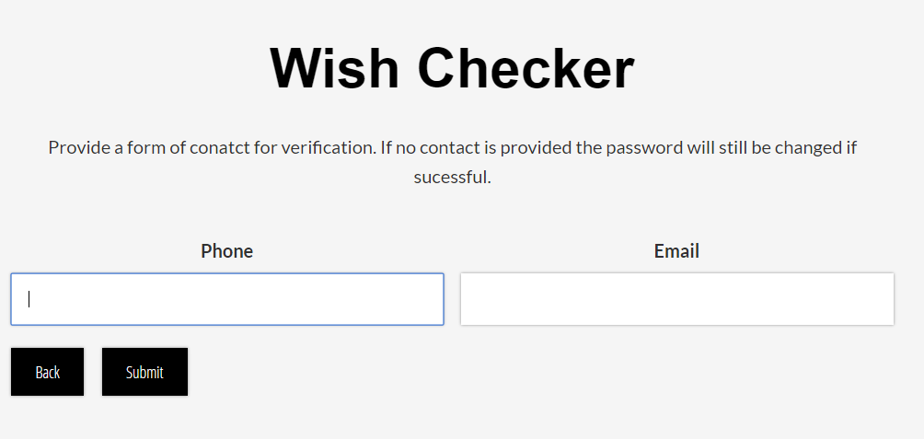Select the Email address input

point(676,299)
